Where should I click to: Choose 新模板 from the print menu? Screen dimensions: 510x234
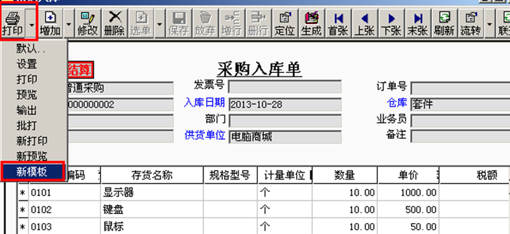pos(33,172)
